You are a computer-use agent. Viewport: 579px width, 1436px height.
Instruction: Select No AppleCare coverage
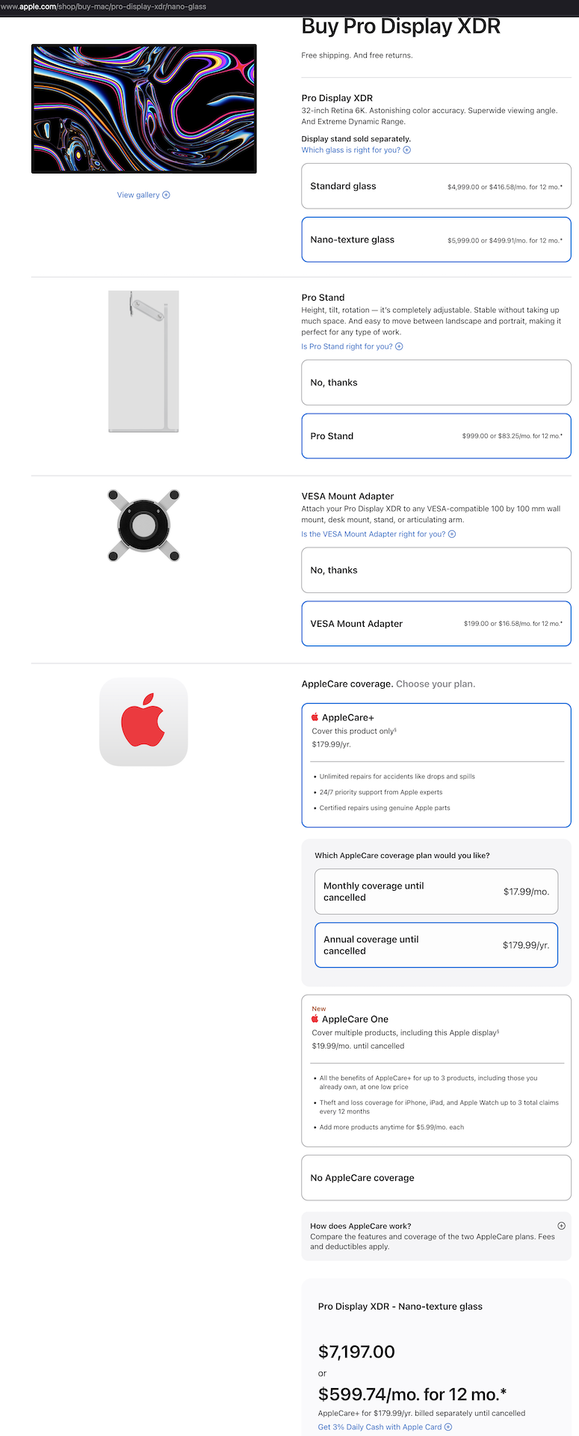coord(436,1178)
